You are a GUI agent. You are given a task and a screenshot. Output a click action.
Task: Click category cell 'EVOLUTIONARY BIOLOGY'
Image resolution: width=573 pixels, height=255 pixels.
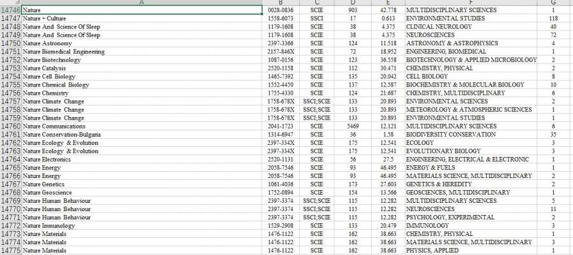(471, 151)
